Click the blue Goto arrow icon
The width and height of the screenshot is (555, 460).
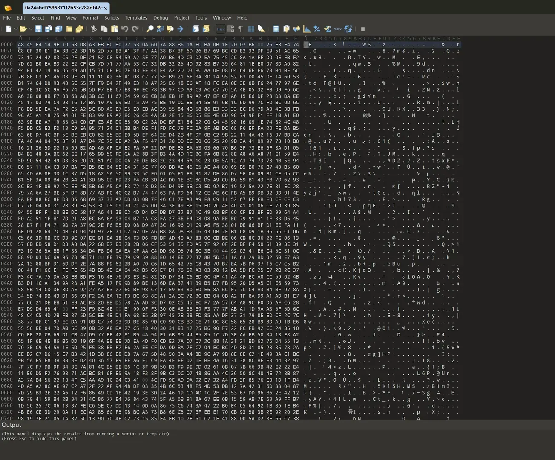click(180, 29)
